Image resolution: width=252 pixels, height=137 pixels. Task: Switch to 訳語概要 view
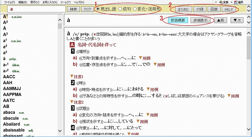click(178, 20)
